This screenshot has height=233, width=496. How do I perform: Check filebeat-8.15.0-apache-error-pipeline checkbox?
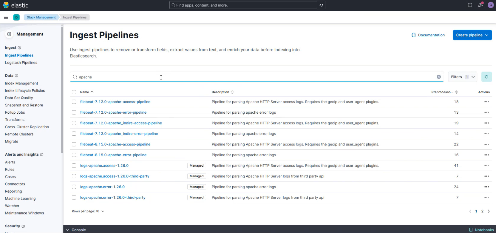(x=74, y=155)
